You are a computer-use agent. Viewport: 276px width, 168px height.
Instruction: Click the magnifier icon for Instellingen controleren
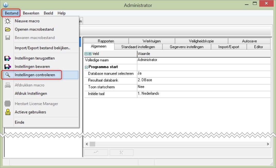[x=7, y=75]
